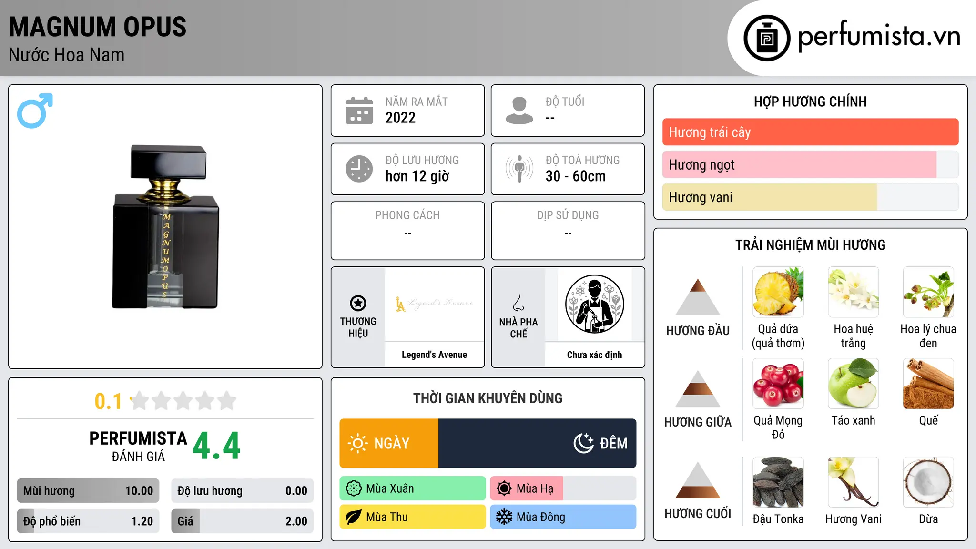Open the Magnum Opus bottle image

165,227
